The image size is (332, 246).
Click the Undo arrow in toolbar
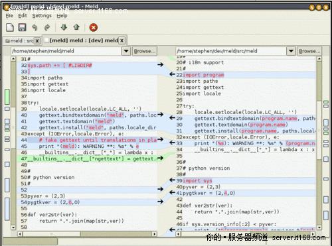tap(35, 27)
